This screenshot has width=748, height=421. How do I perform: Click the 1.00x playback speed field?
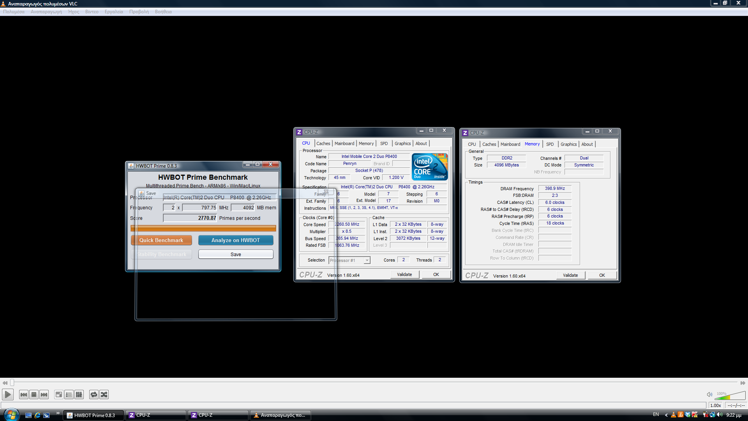point(716,405)
